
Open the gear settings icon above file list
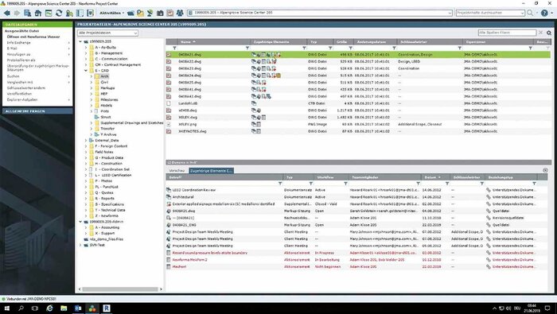(x=549, y=33)
